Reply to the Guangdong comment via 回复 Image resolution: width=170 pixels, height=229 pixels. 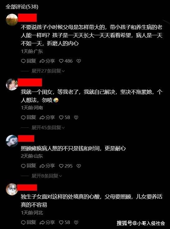[29, 61]
